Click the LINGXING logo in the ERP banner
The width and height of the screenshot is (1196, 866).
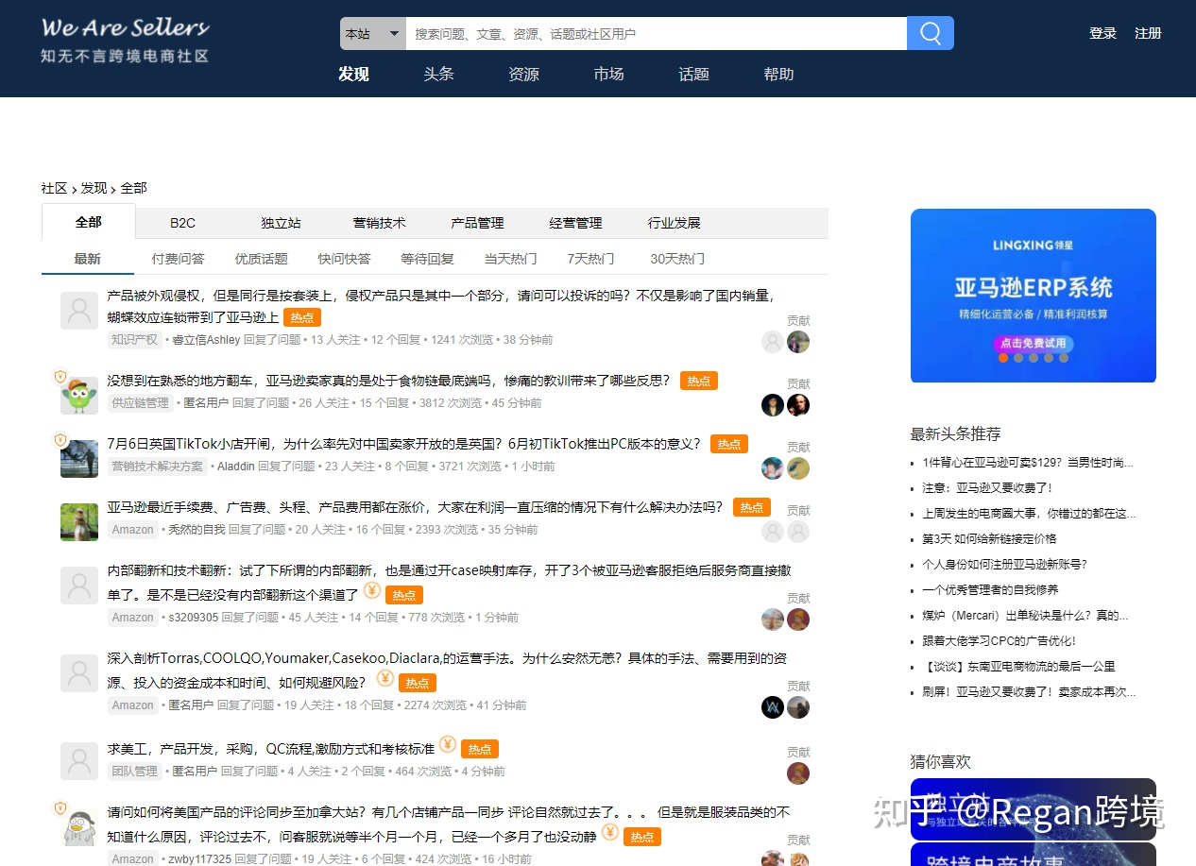click(x=1033, y=244)
